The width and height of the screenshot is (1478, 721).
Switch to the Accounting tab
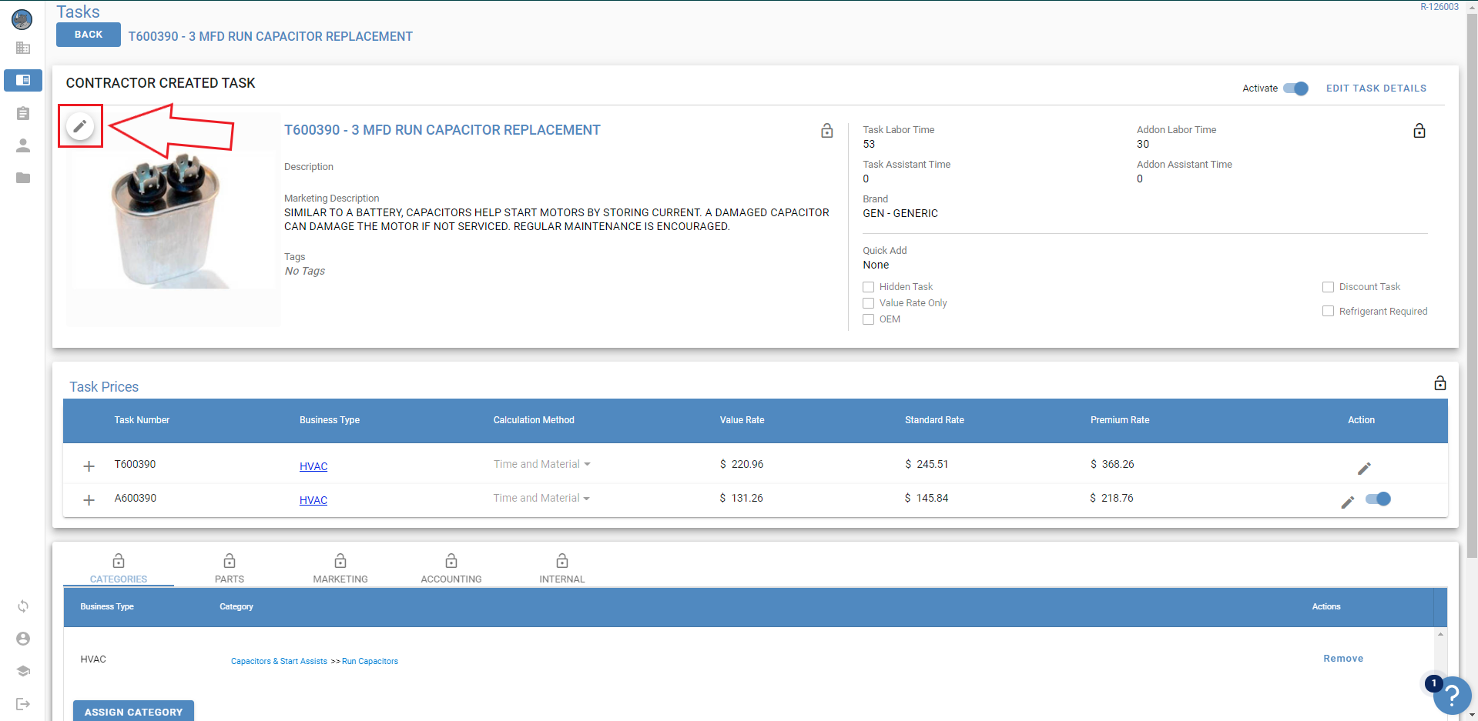pos(451,569)
